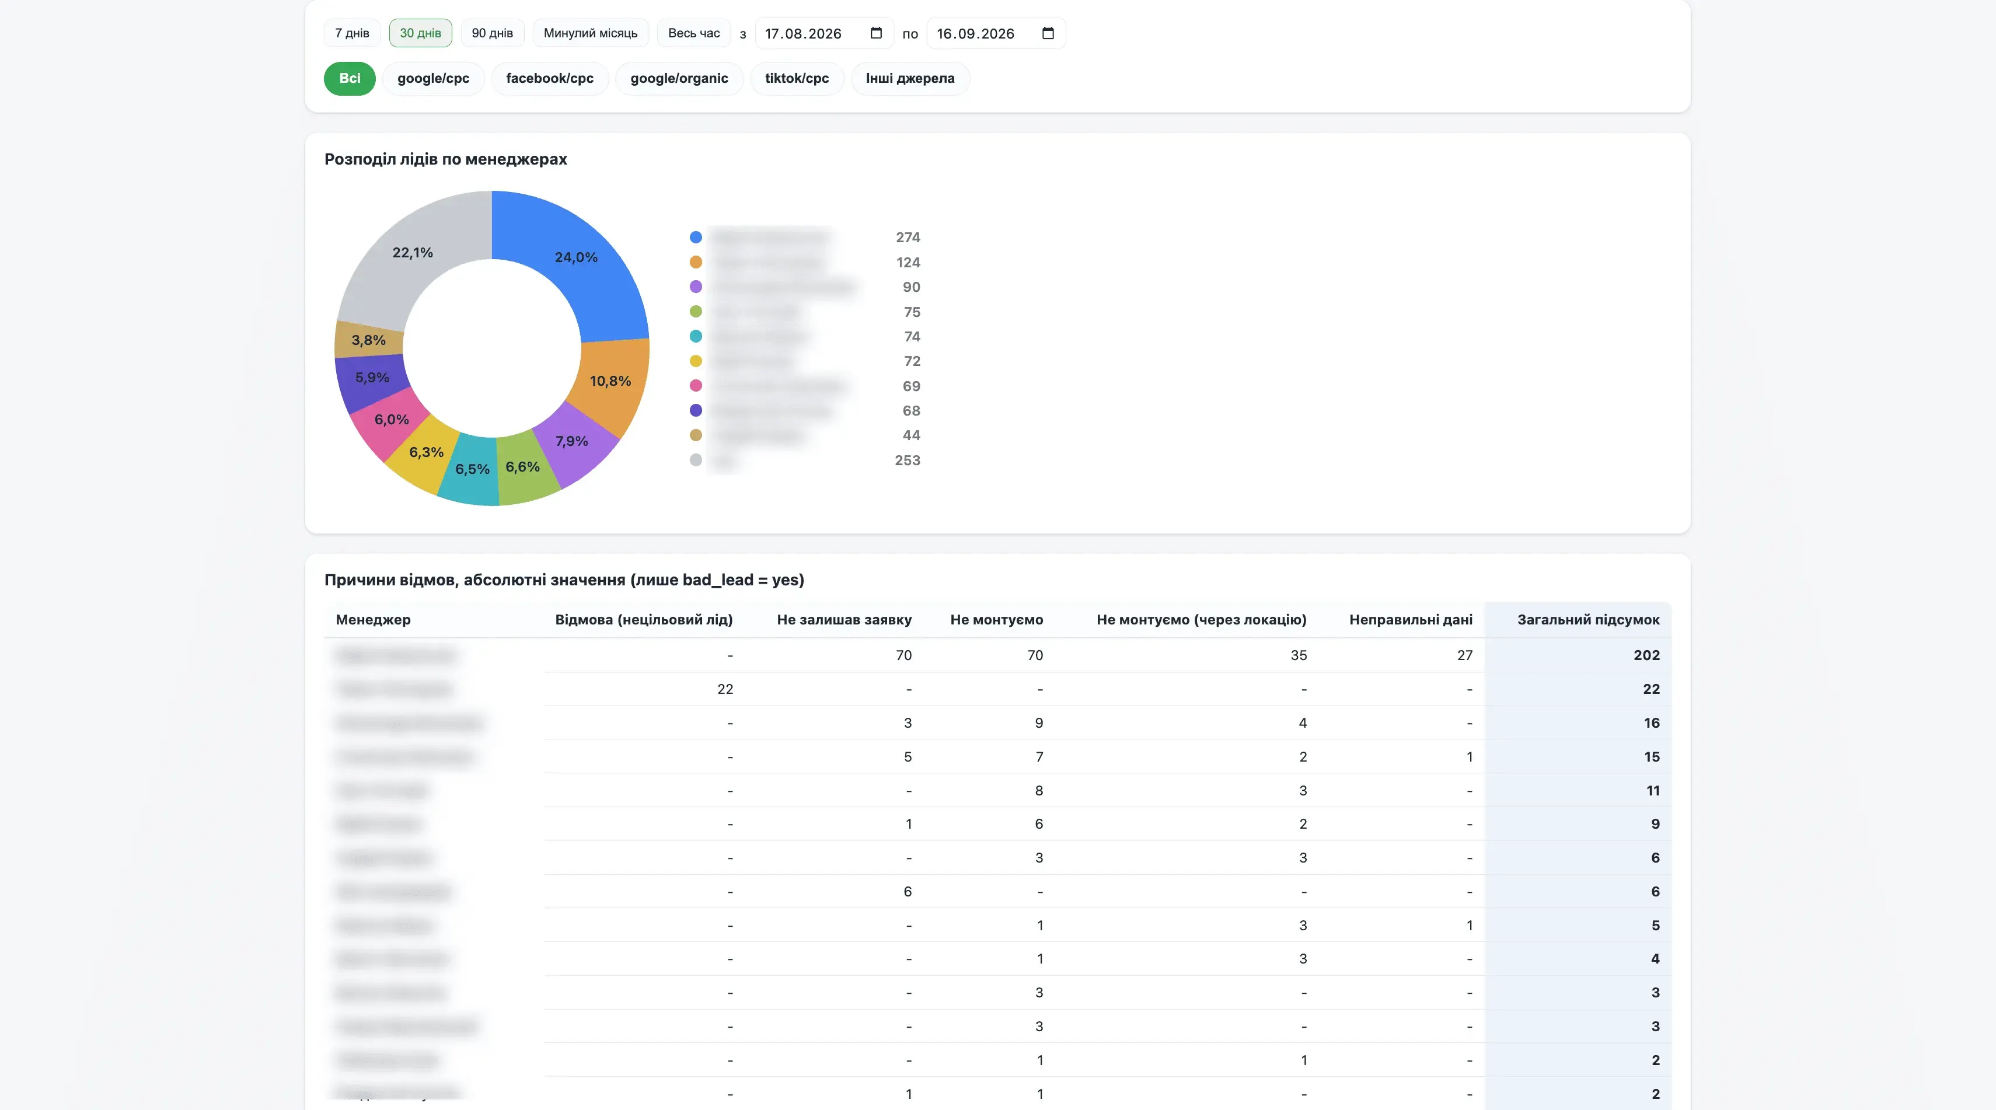
Task: Click teal legend dot for 74 leads
Action: (696, 336)
